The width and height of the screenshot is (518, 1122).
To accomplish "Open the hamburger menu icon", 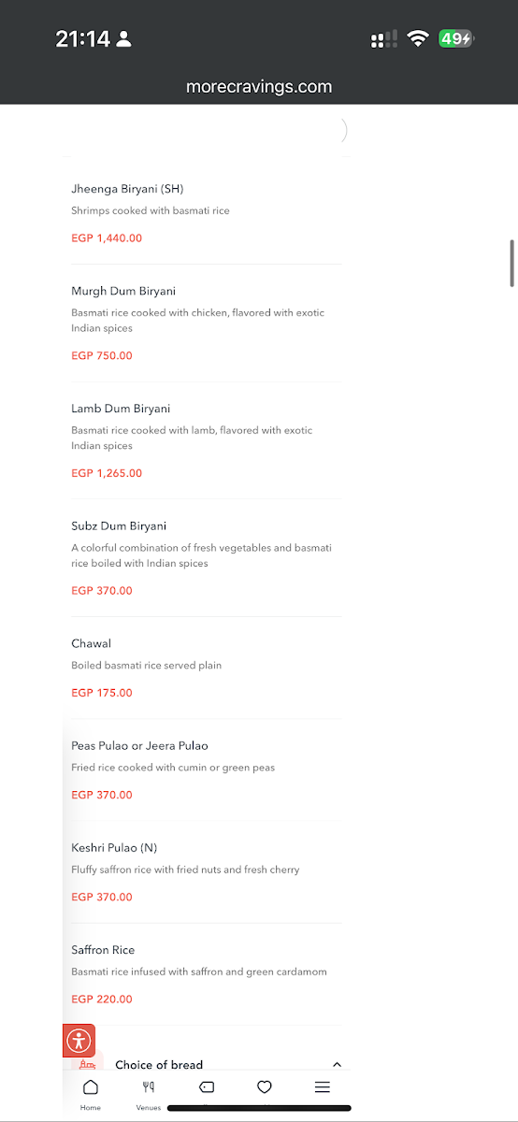I will [323, 1087].
